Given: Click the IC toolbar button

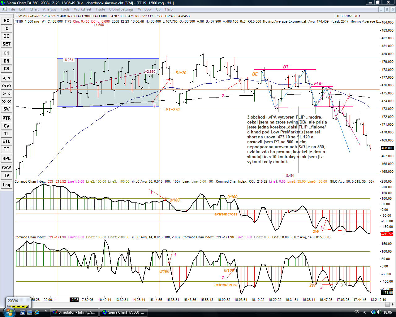Looking at the screenshot, I should click(x=6, y=28).
